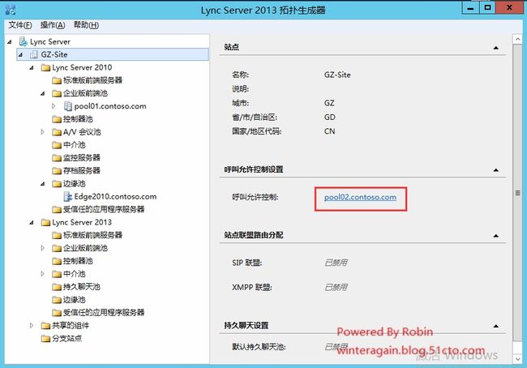This screenshot has width=527, height=368.
Task: Expand the A/V 会议池 node
Action: coord(42,132)
